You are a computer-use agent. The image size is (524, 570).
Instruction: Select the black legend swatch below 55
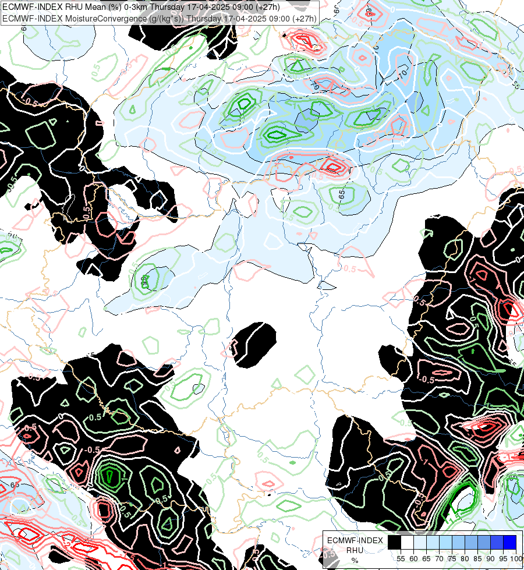coord(394,542)
